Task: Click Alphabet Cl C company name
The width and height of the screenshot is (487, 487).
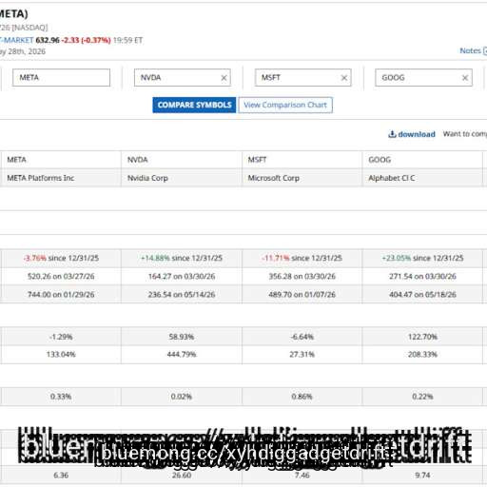Action: [392, 178]
